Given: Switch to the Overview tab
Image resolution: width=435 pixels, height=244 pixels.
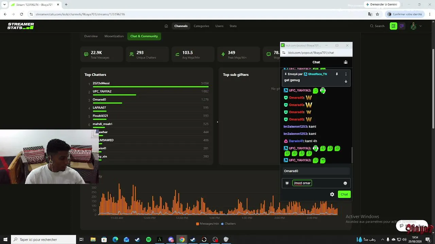Looking at the screenshot, I should pyautogui.click(x=91, y=36).
